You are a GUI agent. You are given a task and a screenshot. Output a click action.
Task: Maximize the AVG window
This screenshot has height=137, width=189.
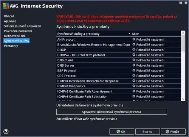click(181, 3)
